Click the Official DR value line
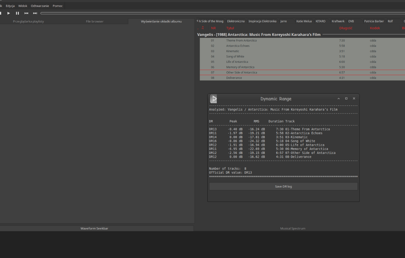Viewport: 405px width, 258px height. (x=231, y=173)
